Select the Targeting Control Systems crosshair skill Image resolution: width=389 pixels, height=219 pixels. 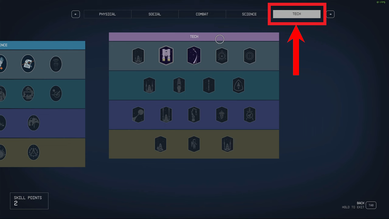click(x=250, y=56)
